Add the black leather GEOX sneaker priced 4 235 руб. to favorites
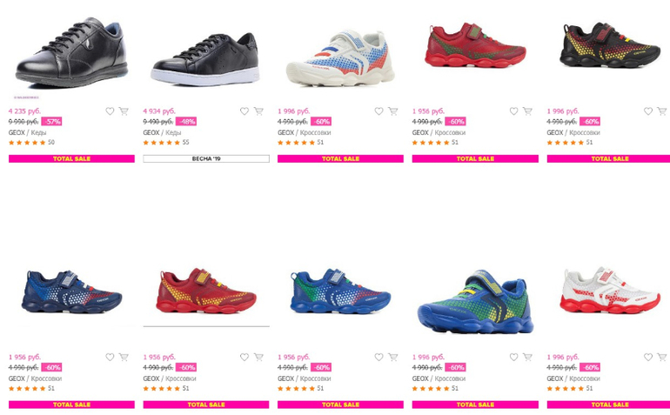The width and height of the screenshot is (670, 415). pyautogui.click(x=110, y=111)
